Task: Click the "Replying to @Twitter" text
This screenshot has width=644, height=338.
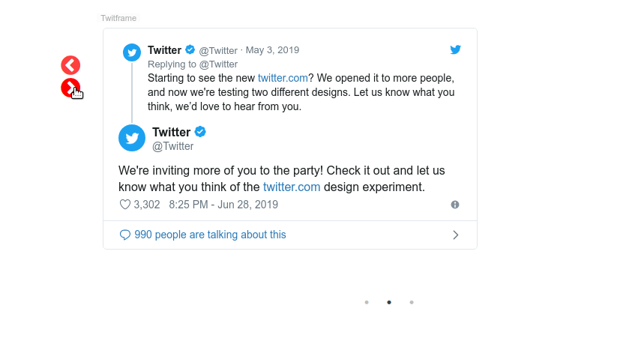Action: pyautogui.click(x=193, y=64)
